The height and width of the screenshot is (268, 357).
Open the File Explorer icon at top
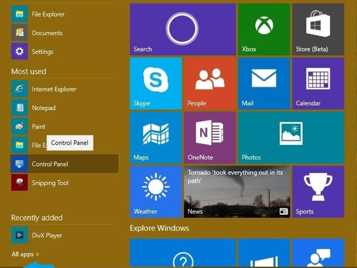click(20, 14)
